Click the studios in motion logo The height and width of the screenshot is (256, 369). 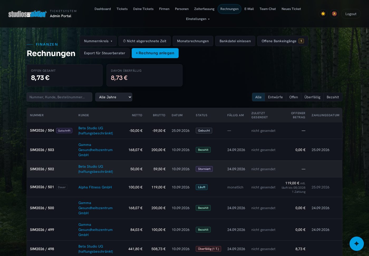(x=27, y=14)
